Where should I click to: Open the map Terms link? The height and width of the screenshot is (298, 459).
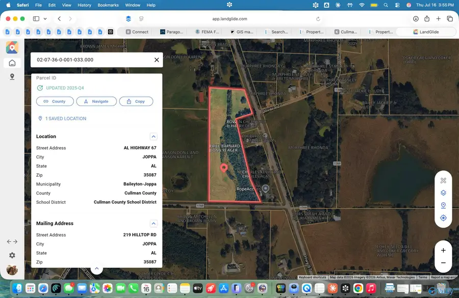click(x=422, y=277)
